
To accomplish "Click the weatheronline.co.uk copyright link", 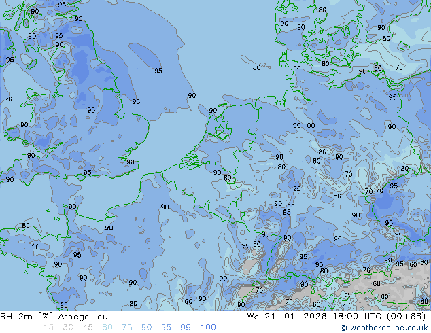I will (384, 328).
